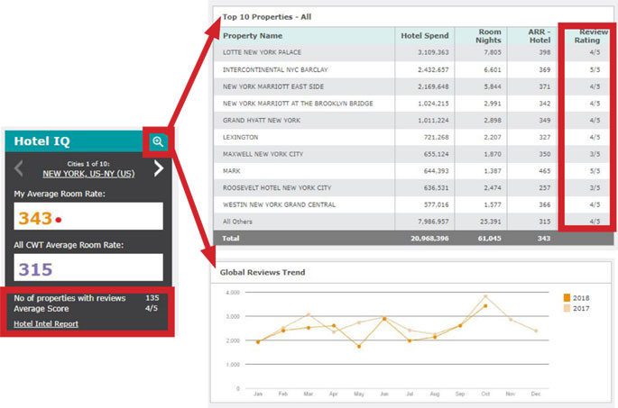Toggle the 2017 legend color swatch
The image size is (618, 408).
pyautogui.click(x=567, y=308)
